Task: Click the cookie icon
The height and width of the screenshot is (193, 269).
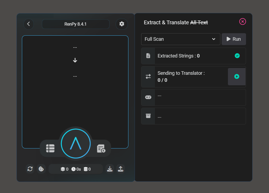Action: point(41,169)
